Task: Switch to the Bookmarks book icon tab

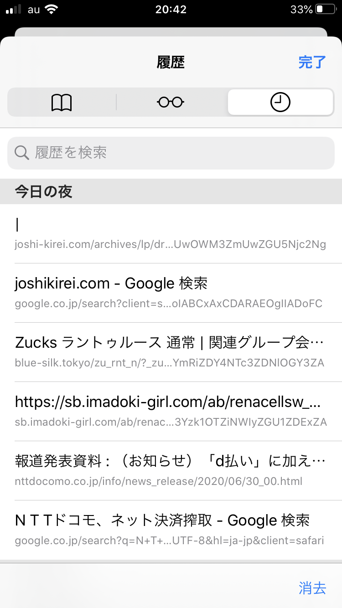Action: point(62,103)
